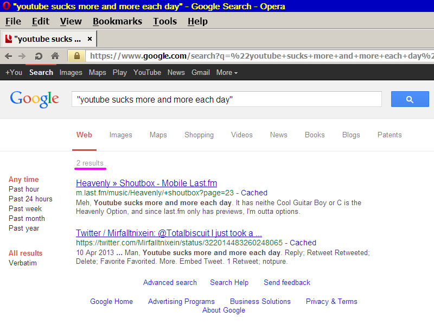Viewport: 434px width, 330px height.
Task: Close the "youtube sucks" tab
Action: [x=90, y=39]
